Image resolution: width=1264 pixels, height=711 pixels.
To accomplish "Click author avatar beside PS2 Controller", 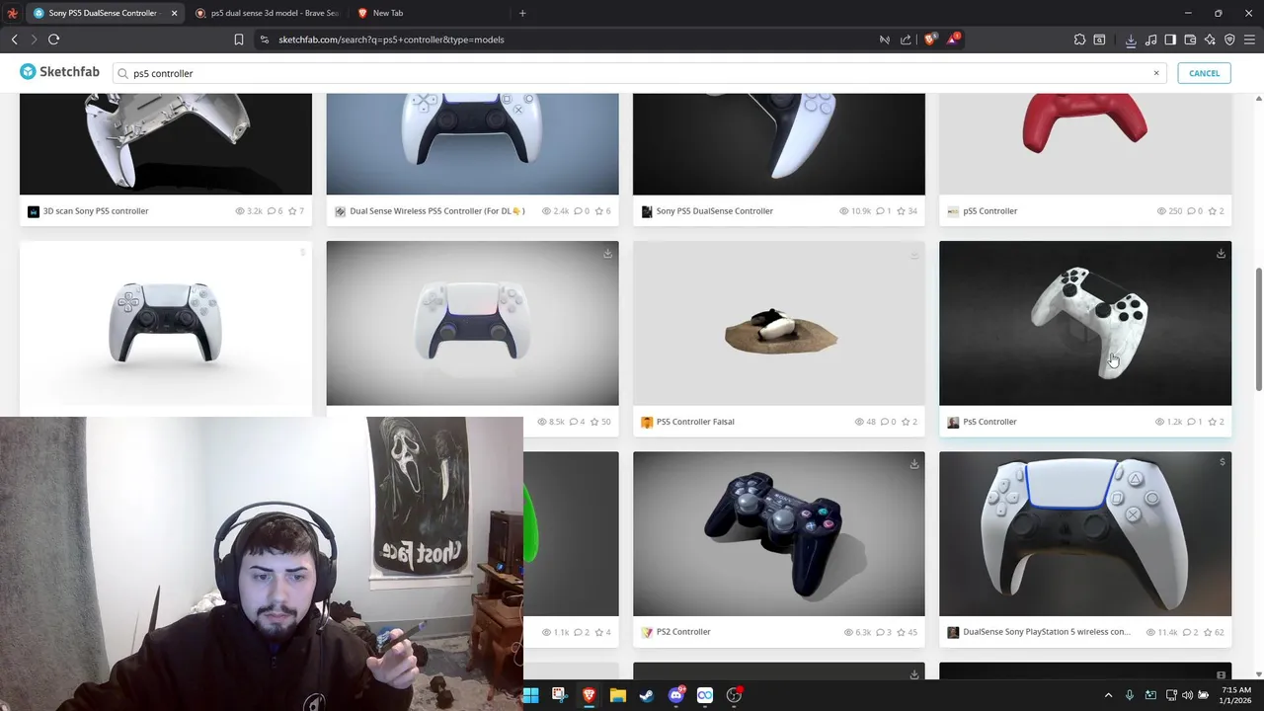I will [647, 632].
